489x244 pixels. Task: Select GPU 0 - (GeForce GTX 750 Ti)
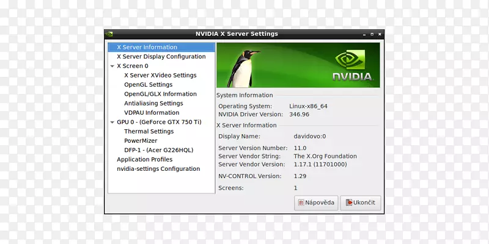coord(159,122)
